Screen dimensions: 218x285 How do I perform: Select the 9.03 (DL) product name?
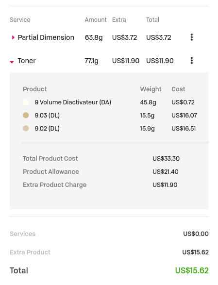coord(47,116)
